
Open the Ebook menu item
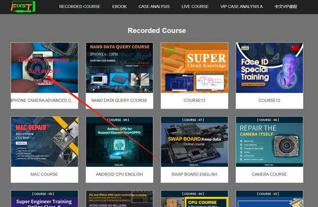pos(119,6)
